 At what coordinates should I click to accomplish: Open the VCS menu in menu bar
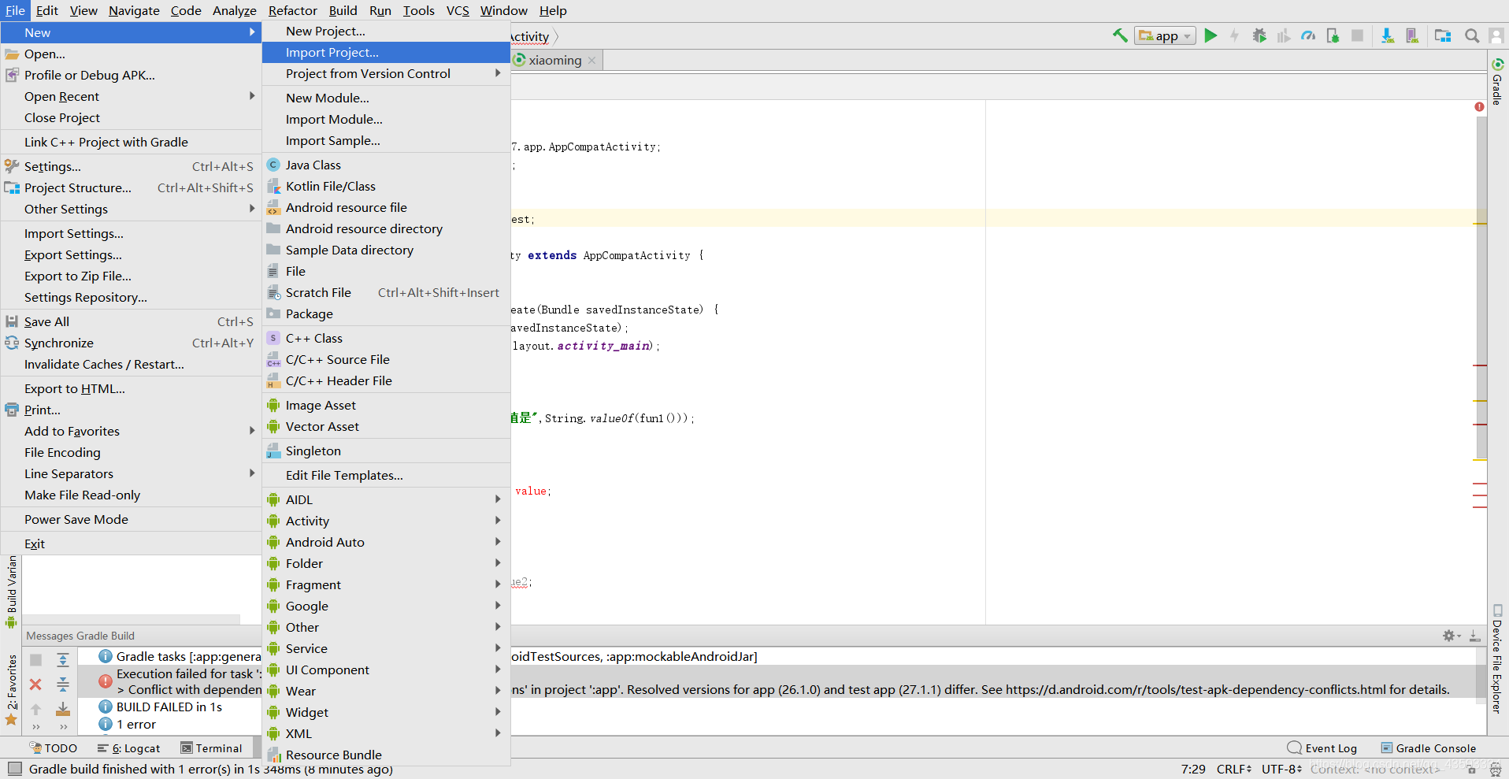[x=458, y=10]
